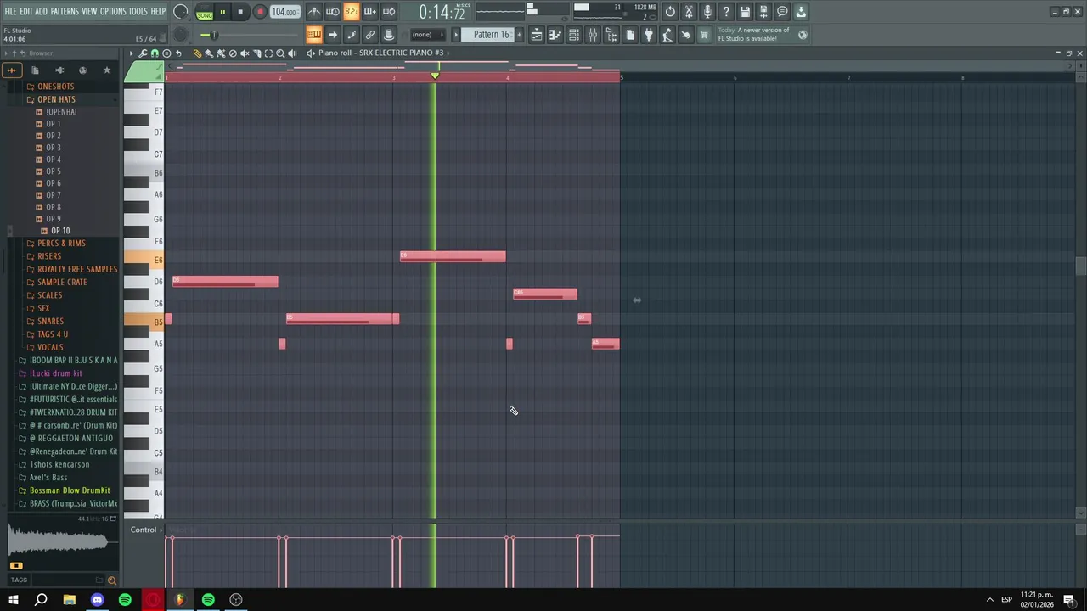Click the red Record button
Screen dimensions: 1087x611
[260, 12]
